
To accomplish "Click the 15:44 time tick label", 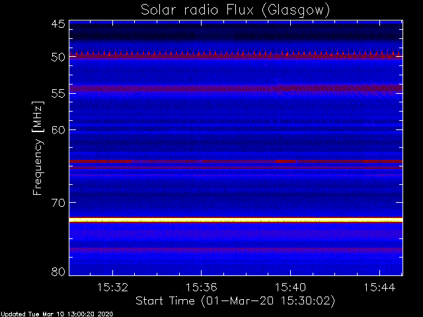I will pyautogui.click(x=379, y=287).
